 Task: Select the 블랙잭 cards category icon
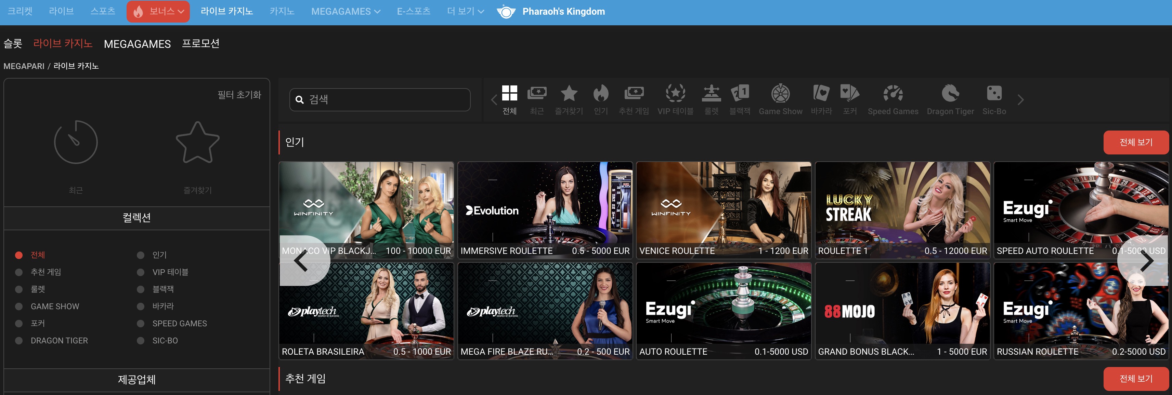(740, 93)
